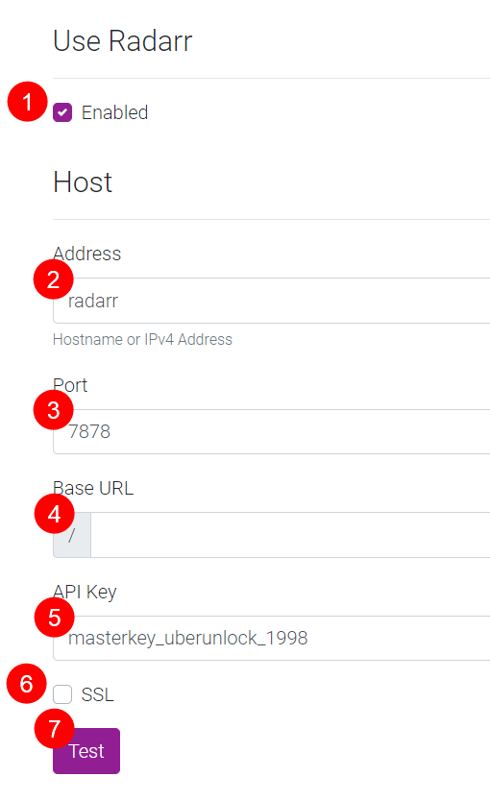The image size is (490, 801).
Task: Focus the API Key input field
Action: click(x=271, y=638)
